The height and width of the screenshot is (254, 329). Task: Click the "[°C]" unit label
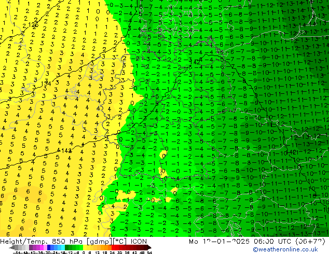(x=120, y=242)
